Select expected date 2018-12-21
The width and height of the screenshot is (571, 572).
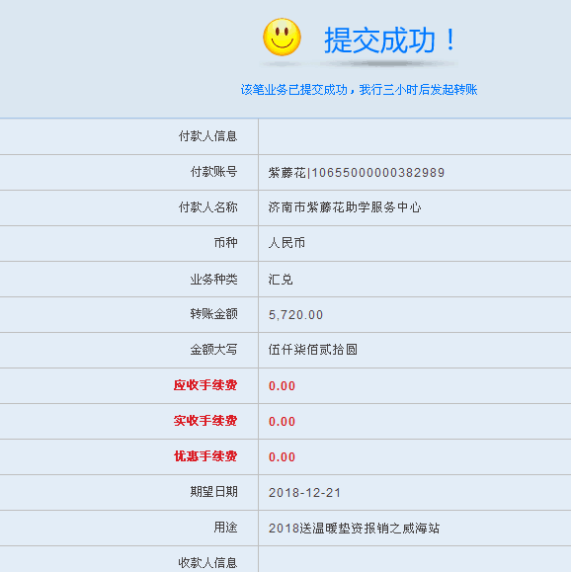304,493
